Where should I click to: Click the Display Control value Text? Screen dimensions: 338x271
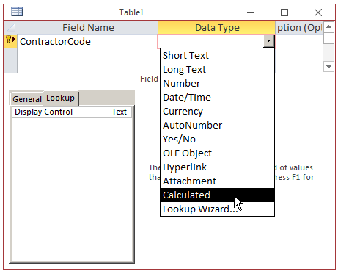coord(120,112)
